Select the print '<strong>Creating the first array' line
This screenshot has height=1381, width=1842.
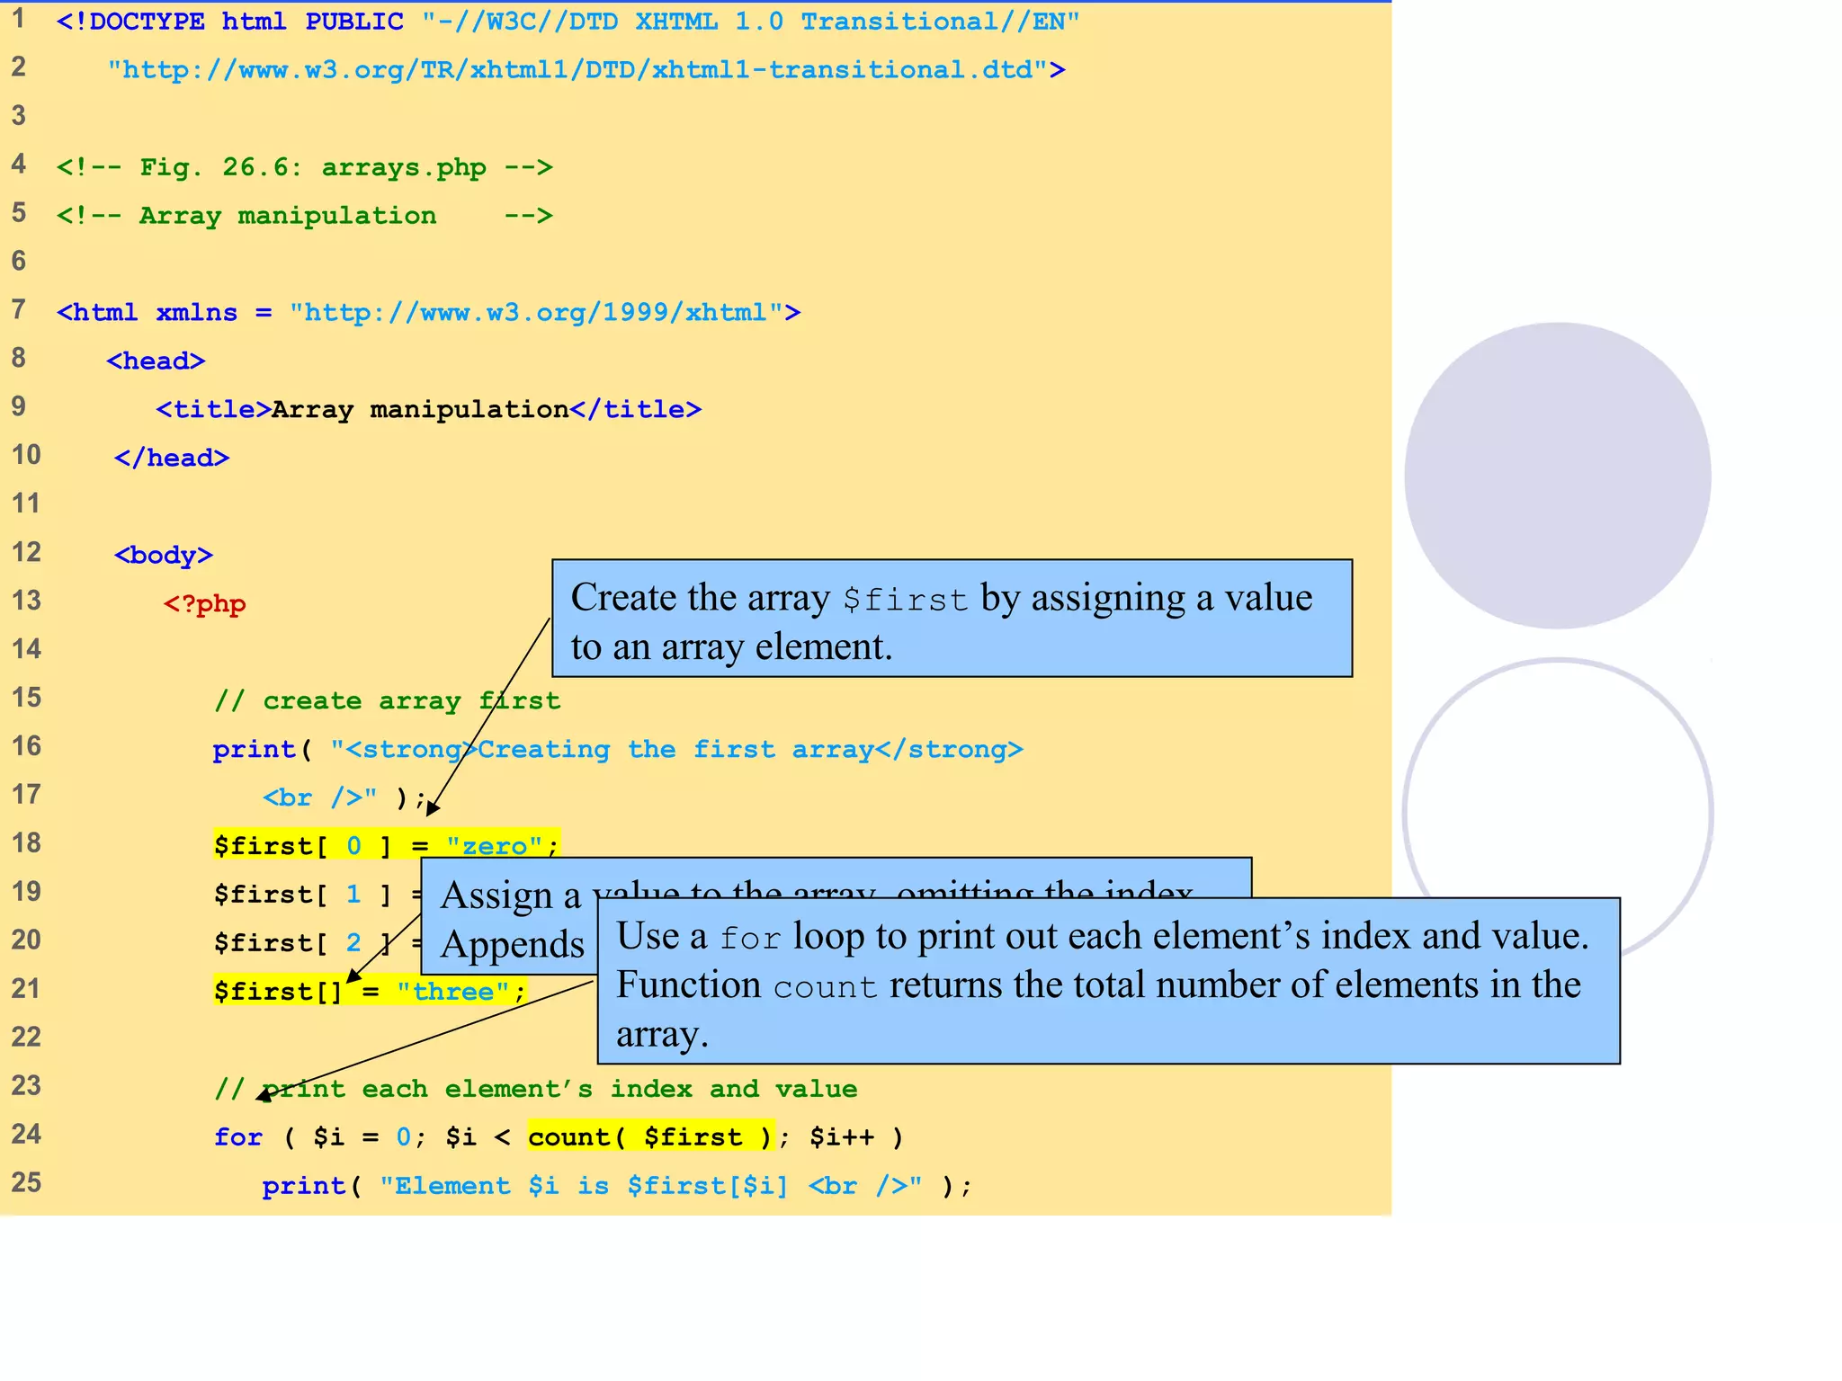pyautogui.click(x=618, y=750)
